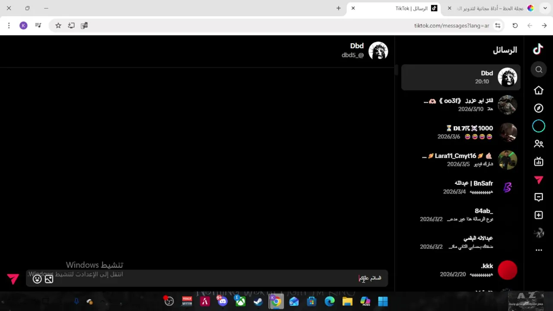Open the .kkk conversation
The image size is (553, 311).
click(x=461, y=270)
